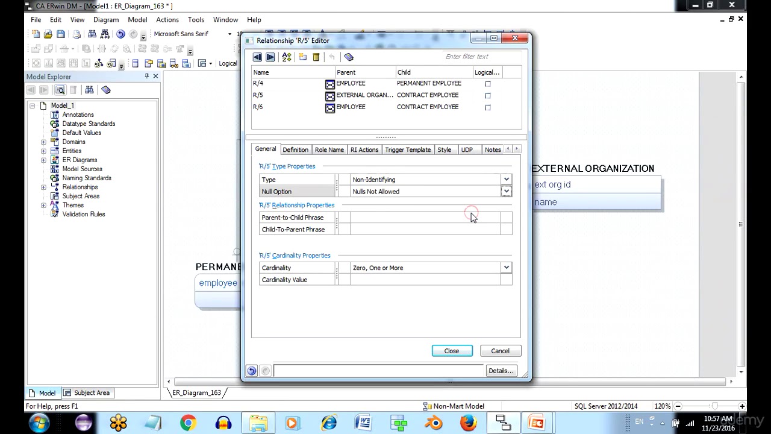Pin the Model Explorer panel

(146, 77)
